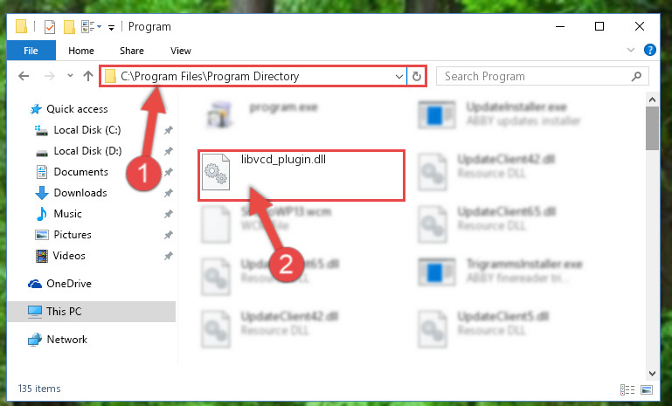Select the libvcd_plugin.dll file icon

[216, 172]
